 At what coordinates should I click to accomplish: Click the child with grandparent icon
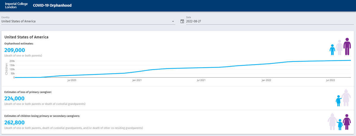(343, 97)
